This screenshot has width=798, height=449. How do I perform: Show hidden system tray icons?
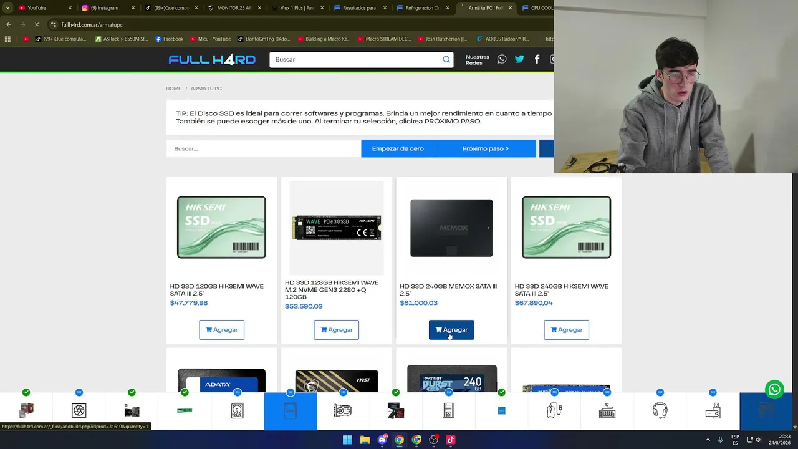point(708,440)
